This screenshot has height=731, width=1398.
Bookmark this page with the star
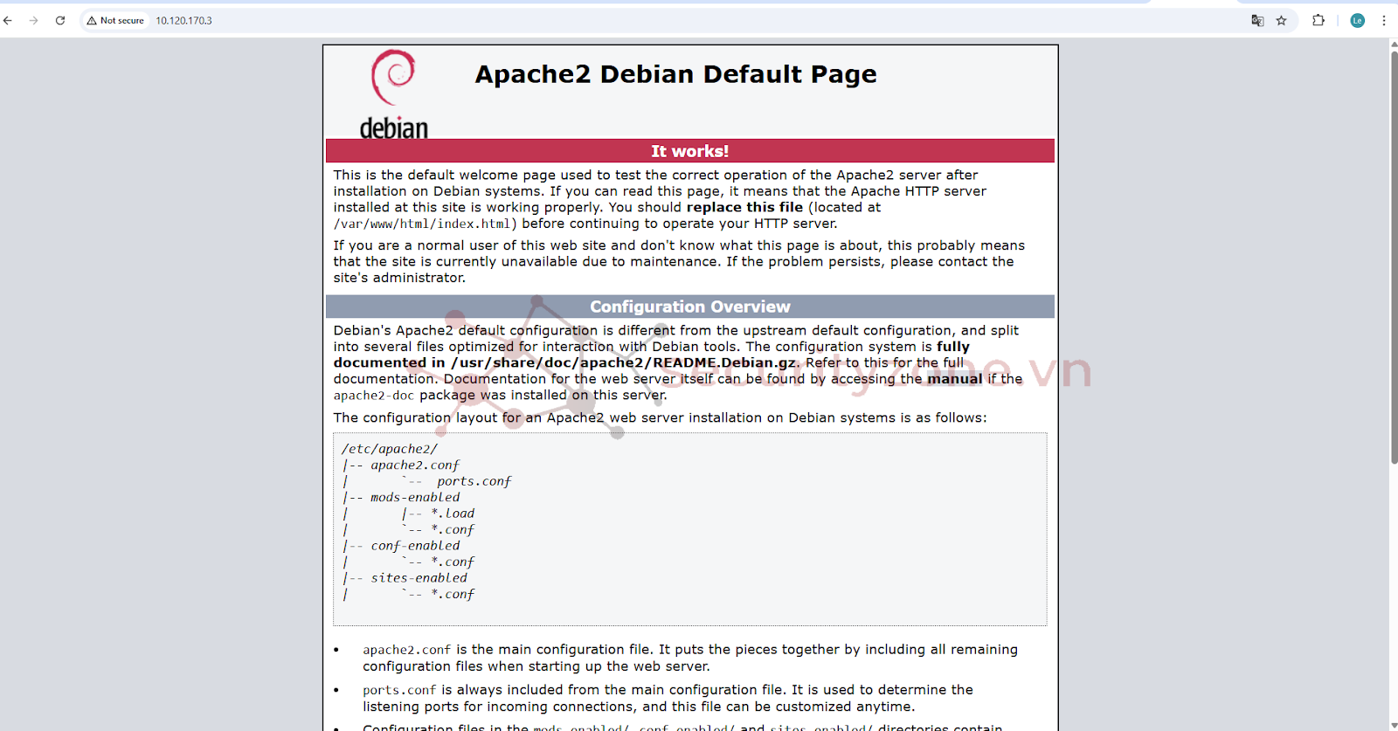[1281, 20]
